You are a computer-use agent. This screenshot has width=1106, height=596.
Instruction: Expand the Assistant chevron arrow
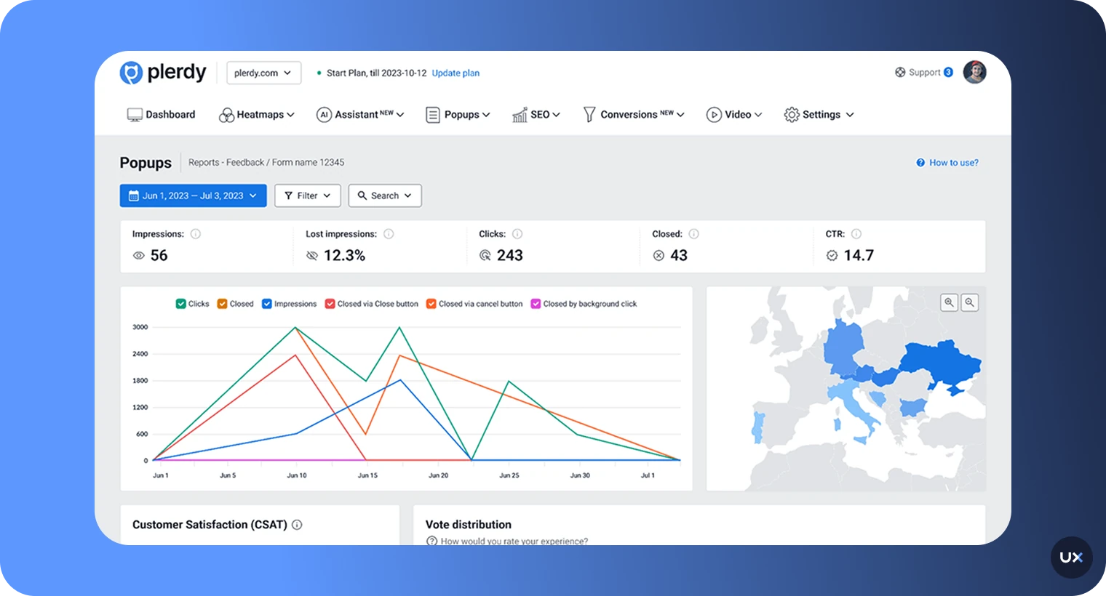tap(400, 115)
